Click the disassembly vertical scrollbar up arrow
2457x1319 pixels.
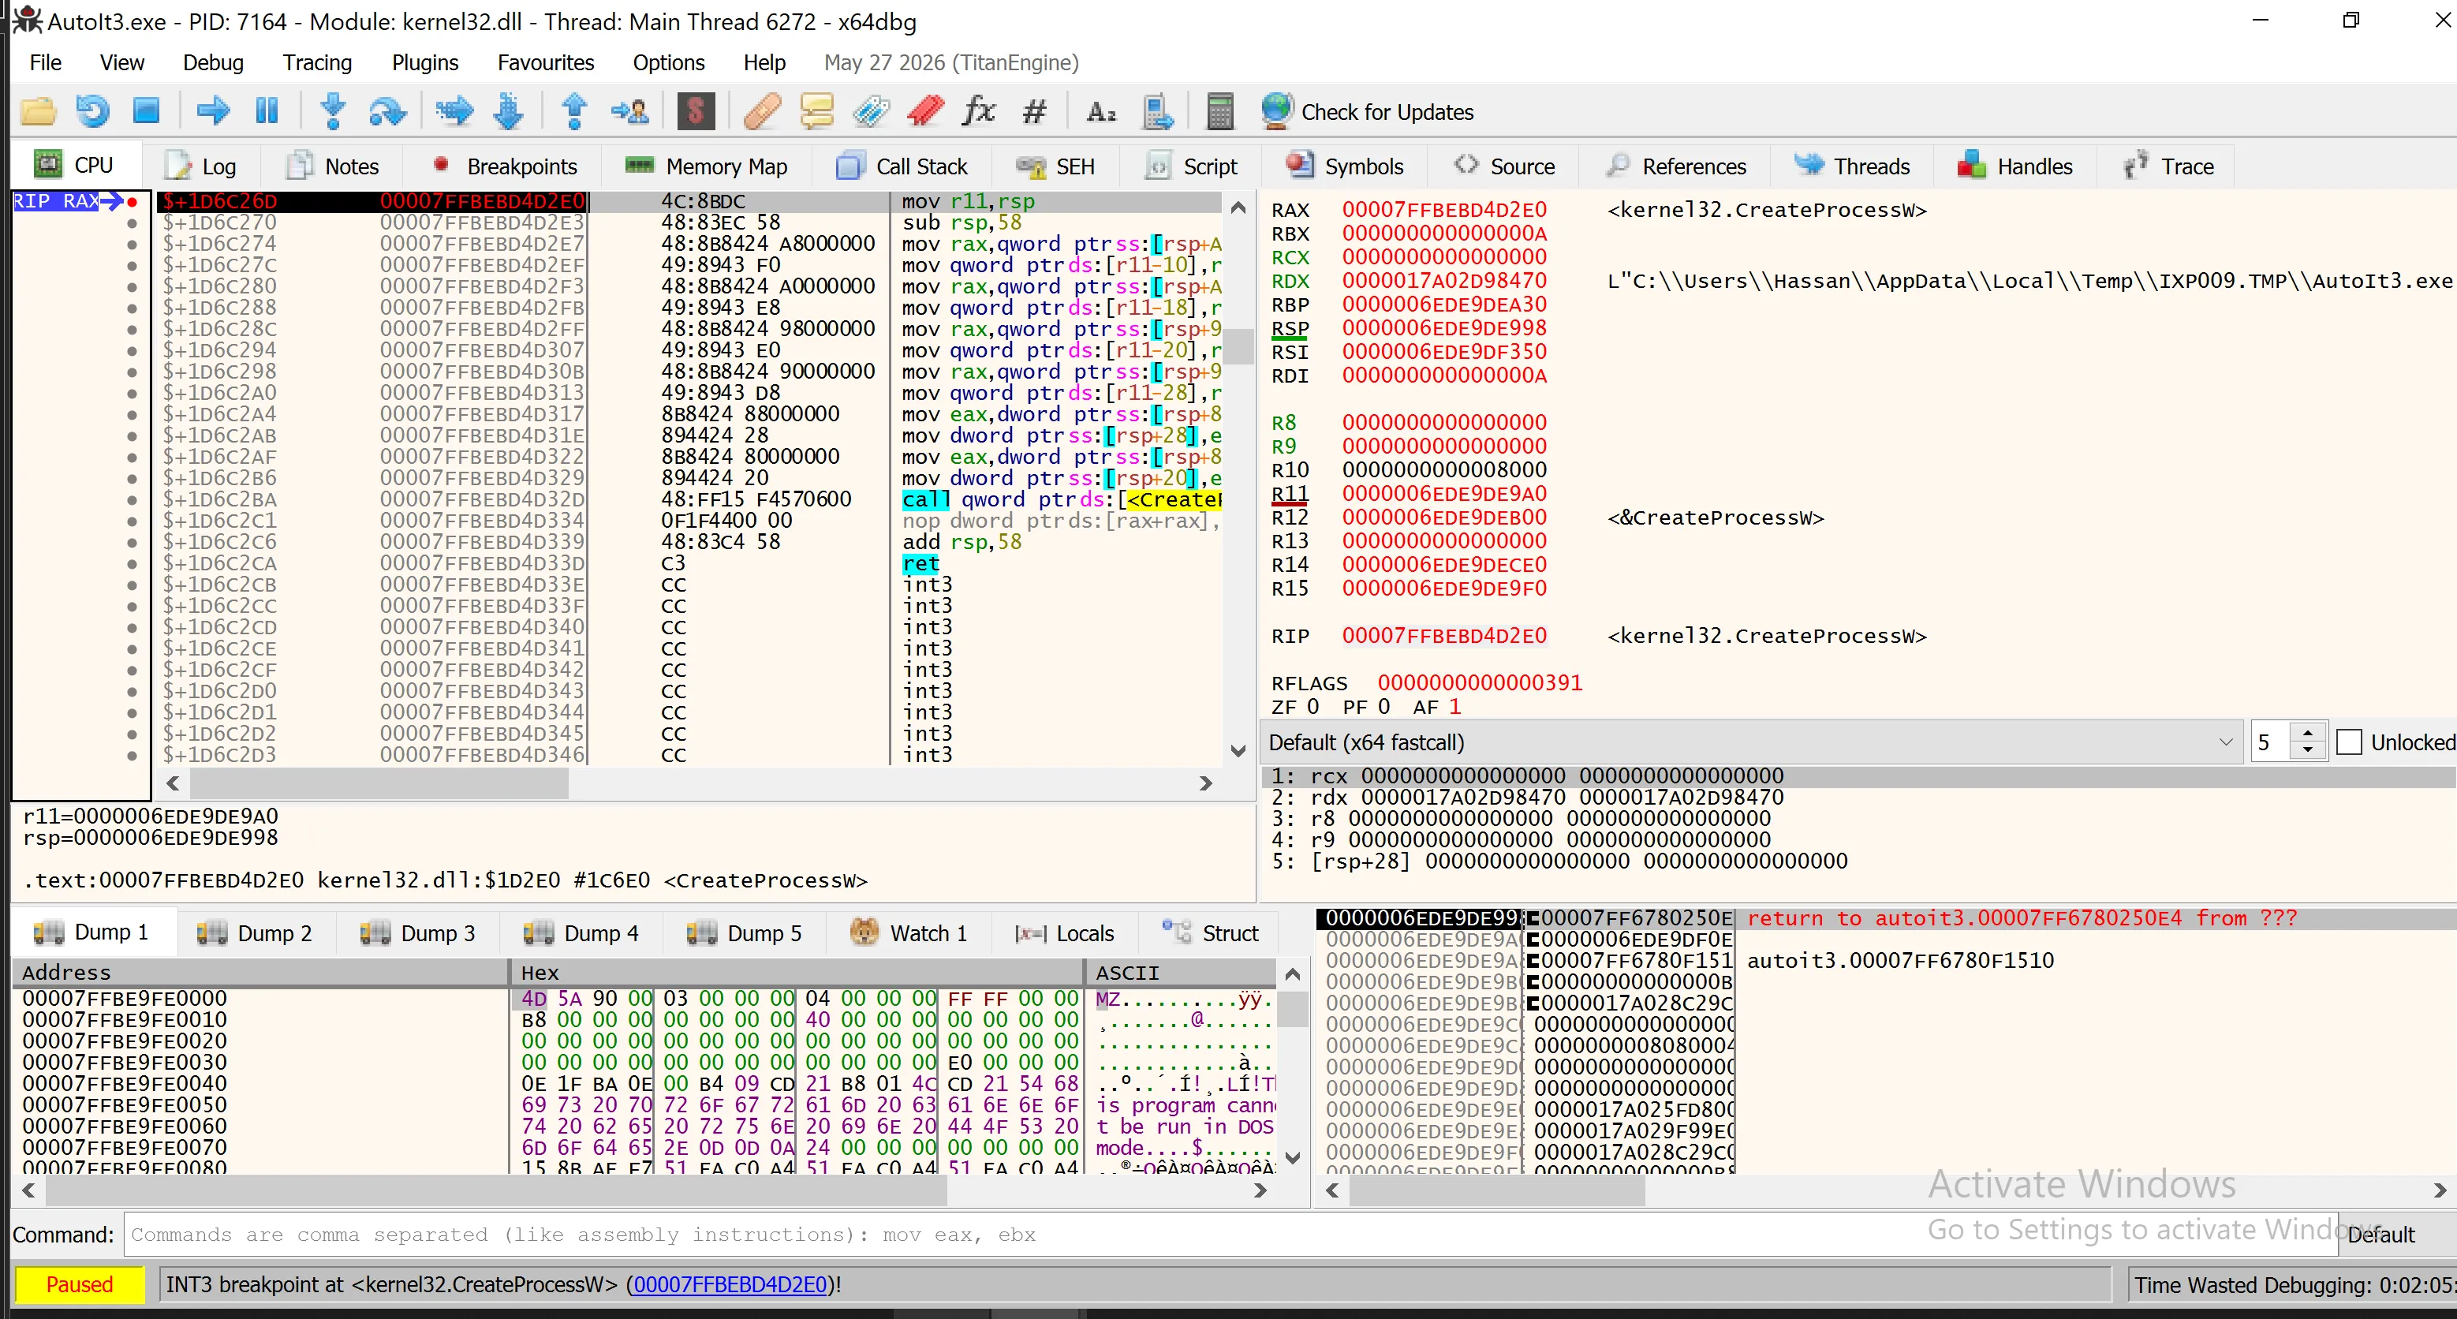click(x=1238, y=207)
